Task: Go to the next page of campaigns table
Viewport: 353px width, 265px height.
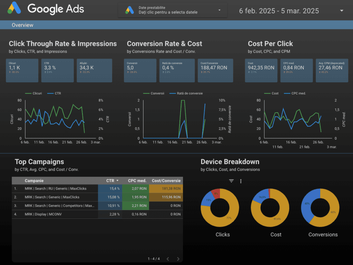Action: point(178,259)
